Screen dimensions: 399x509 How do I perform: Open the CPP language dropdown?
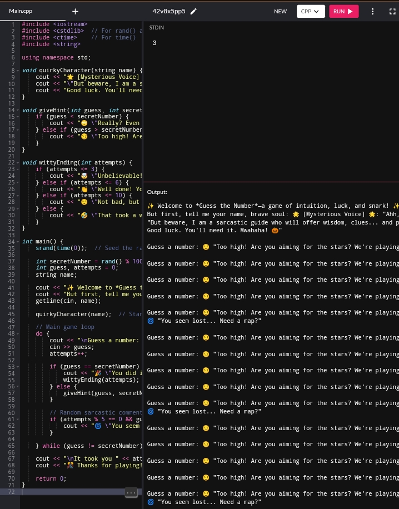[x=311, y=11]
